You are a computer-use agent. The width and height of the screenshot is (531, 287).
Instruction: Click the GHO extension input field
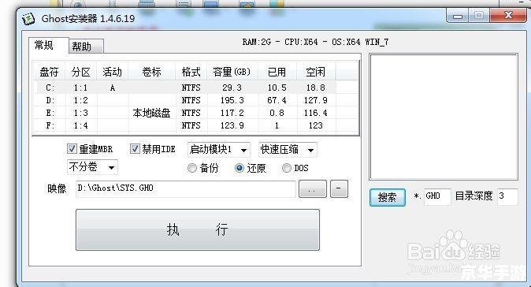[437, 196]
